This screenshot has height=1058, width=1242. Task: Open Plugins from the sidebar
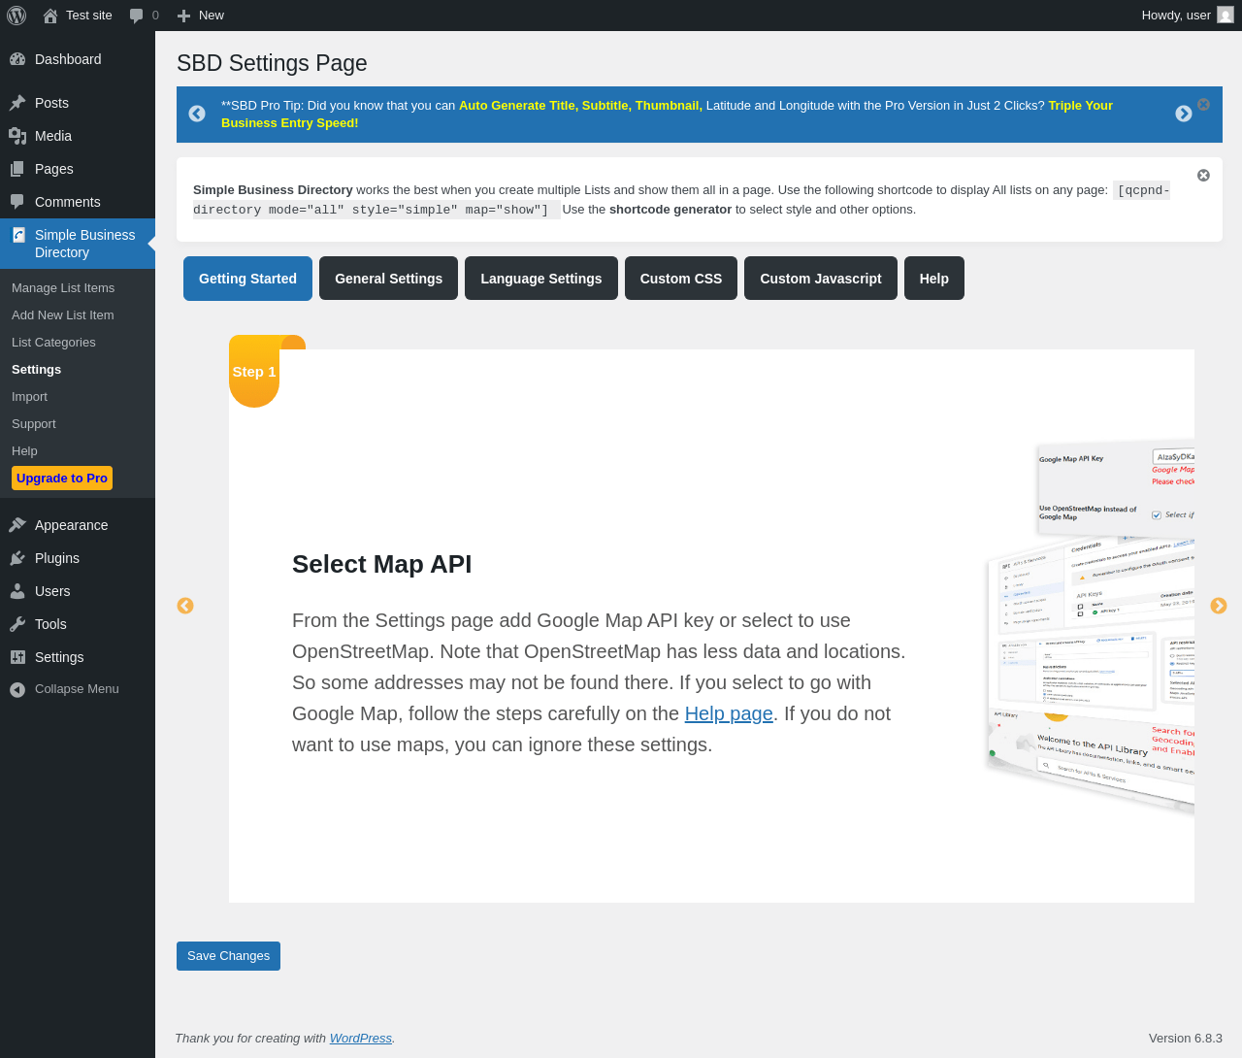57,558
